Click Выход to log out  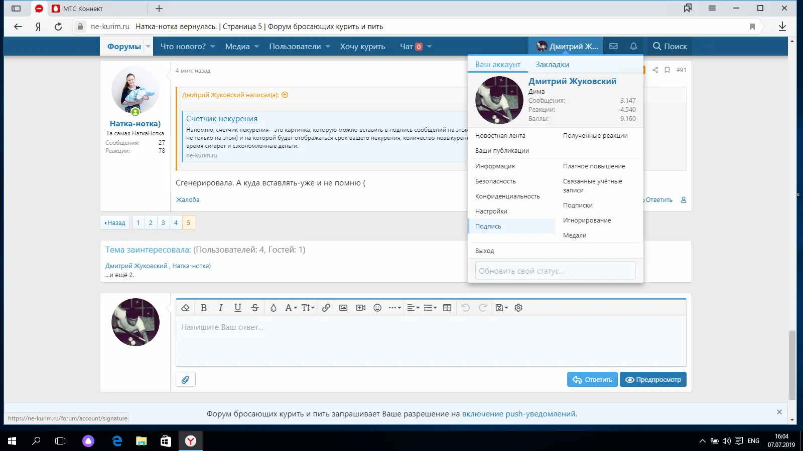pos(485,251)
